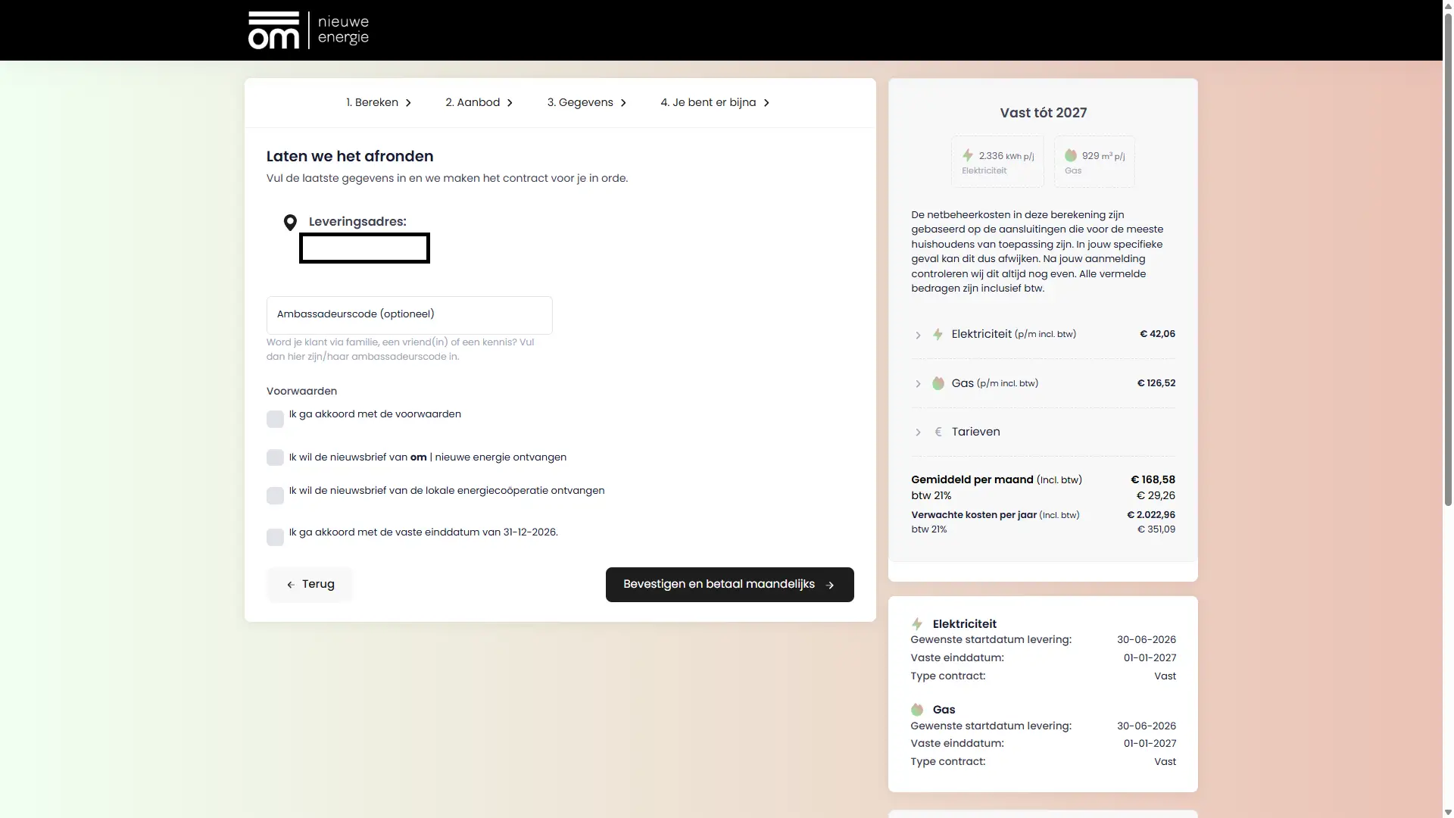This screenshot has width=1454, height=818.
Task: Click the Terug button
Action: pyautogui.click(x=309, y=584)
